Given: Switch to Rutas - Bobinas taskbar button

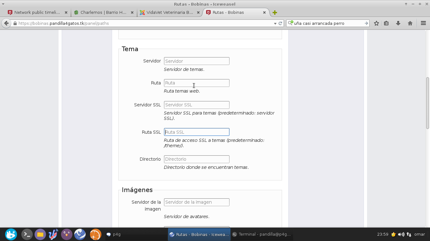Looking at the screenshot, I should pyautogui.click(x=199, y=234).
